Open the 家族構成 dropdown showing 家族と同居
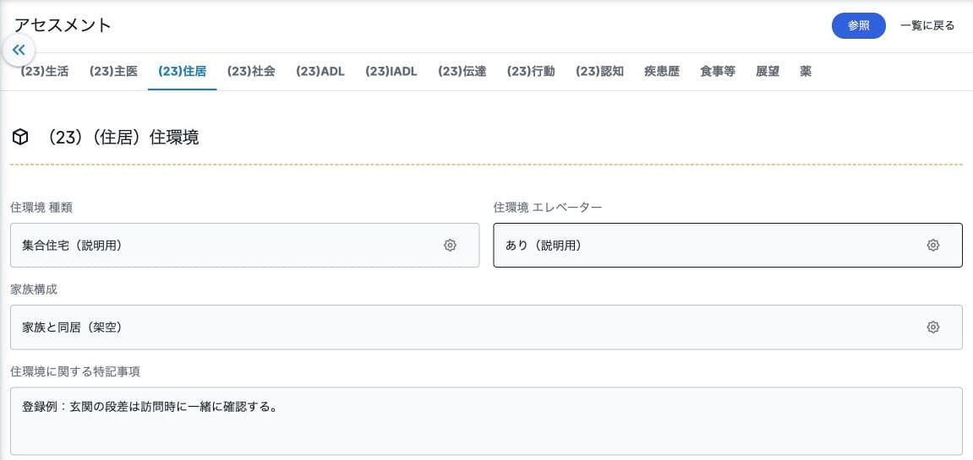 pos(487,327)
